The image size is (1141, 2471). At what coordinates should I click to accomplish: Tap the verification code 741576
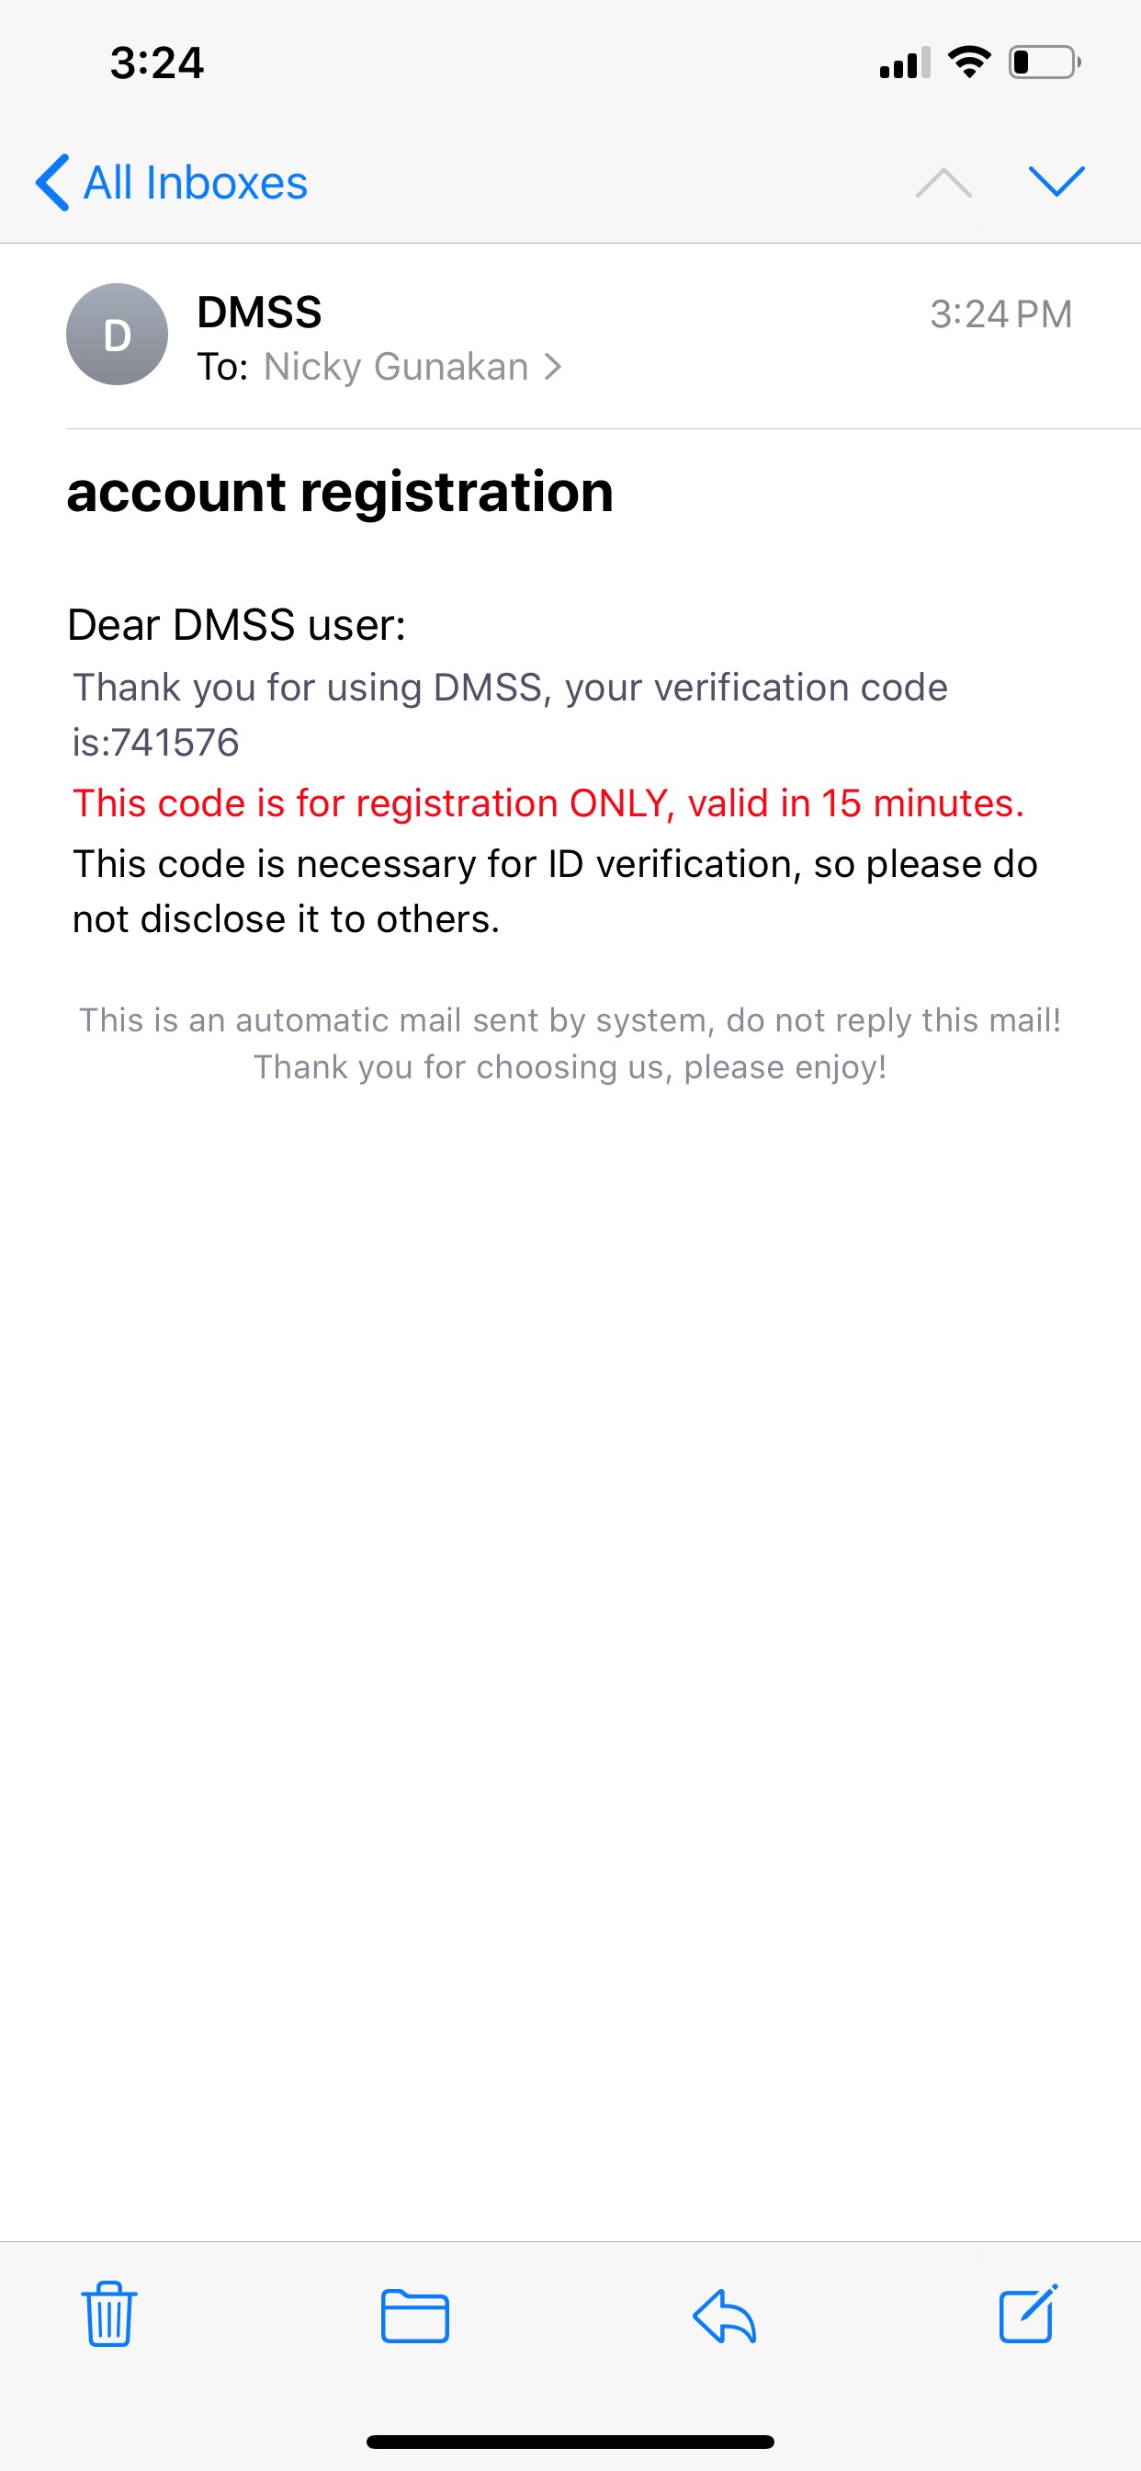(175, 743)
